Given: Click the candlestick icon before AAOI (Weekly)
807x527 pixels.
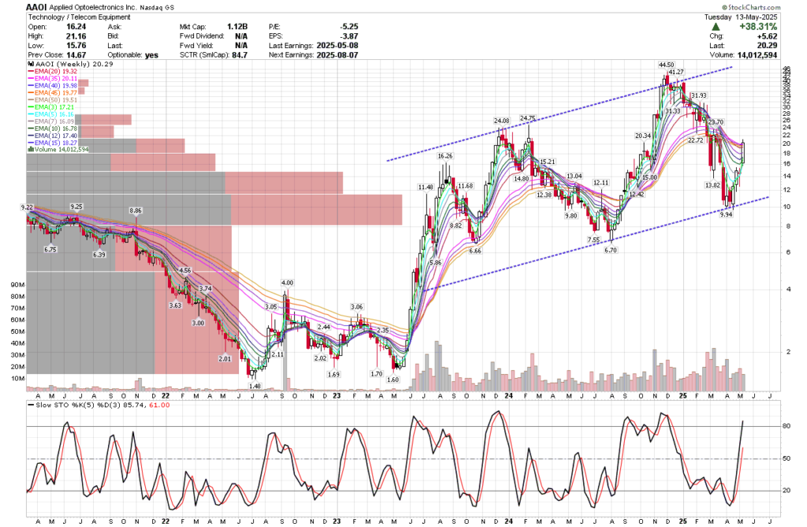Looking at the screenshot, I should pos(31,64).
